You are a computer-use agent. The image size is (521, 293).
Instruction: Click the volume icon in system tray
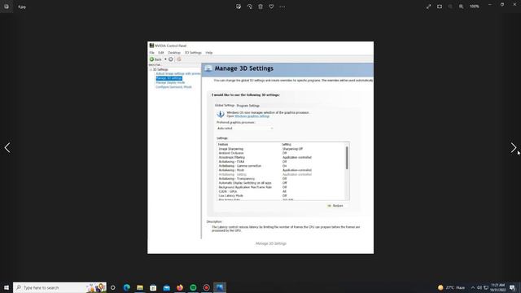[479, 287]
